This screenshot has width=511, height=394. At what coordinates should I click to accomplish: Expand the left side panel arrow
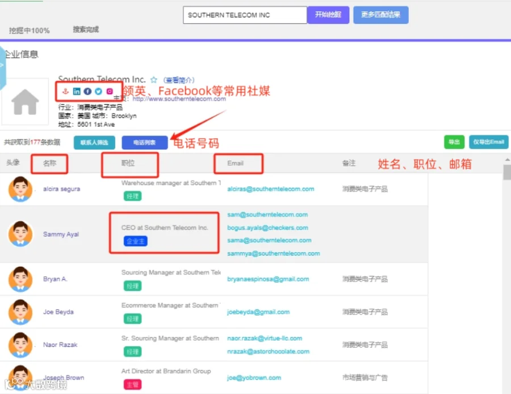point(2,66)
